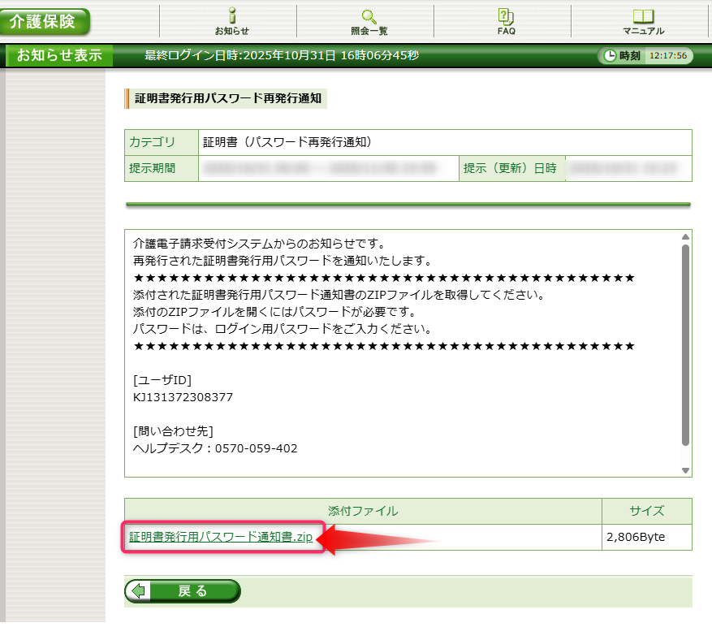Open the お知らせ info icon

tap(231, 15)
